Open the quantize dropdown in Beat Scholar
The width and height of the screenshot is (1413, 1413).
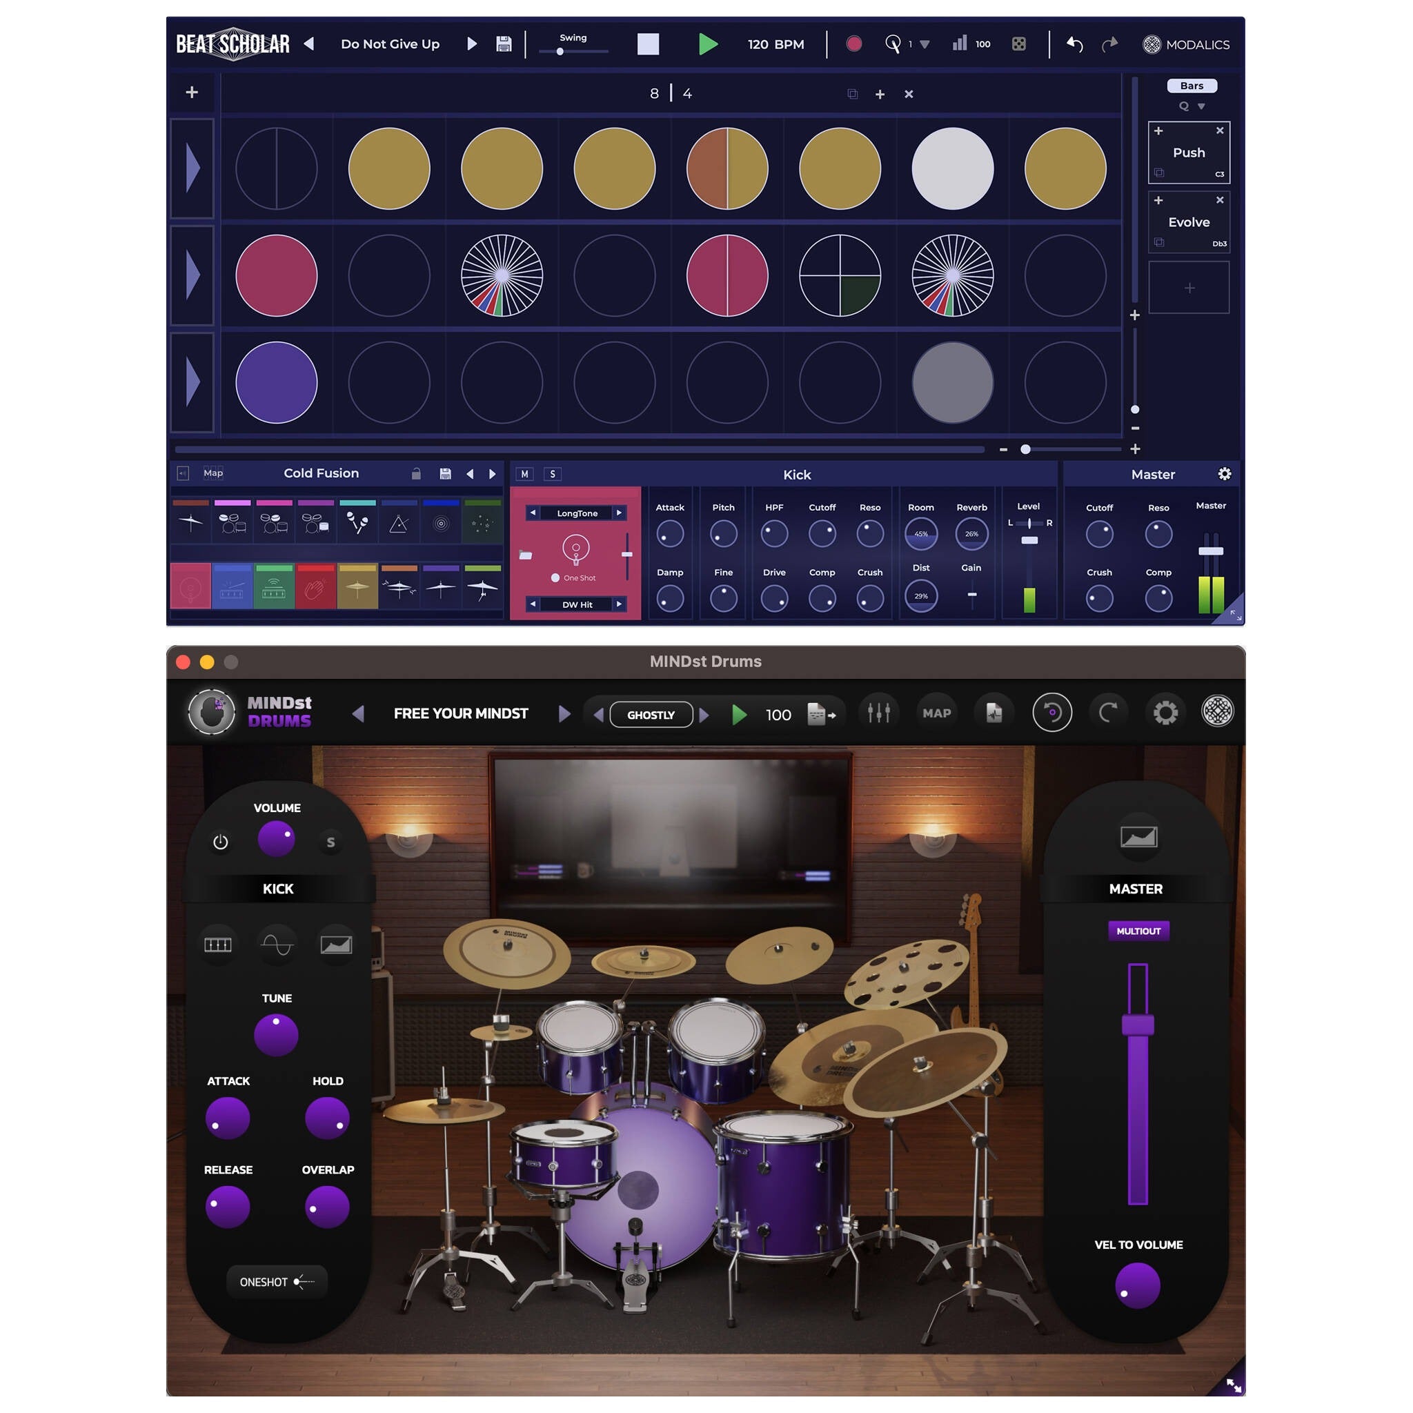click(x=925, y=44)
